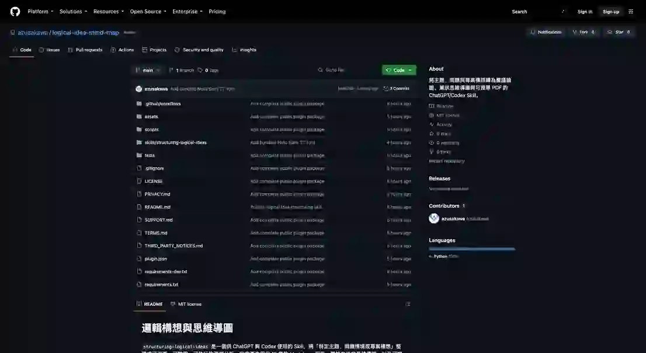The width and height of the screenshot is (646, 353).
Task: Open the commits history clock icon
Action: [385, 89]
